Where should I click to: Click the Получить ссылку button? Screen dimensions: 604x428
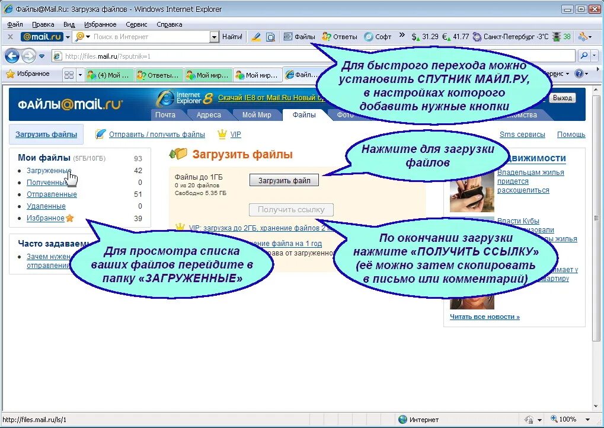click(x=291, y=210)
